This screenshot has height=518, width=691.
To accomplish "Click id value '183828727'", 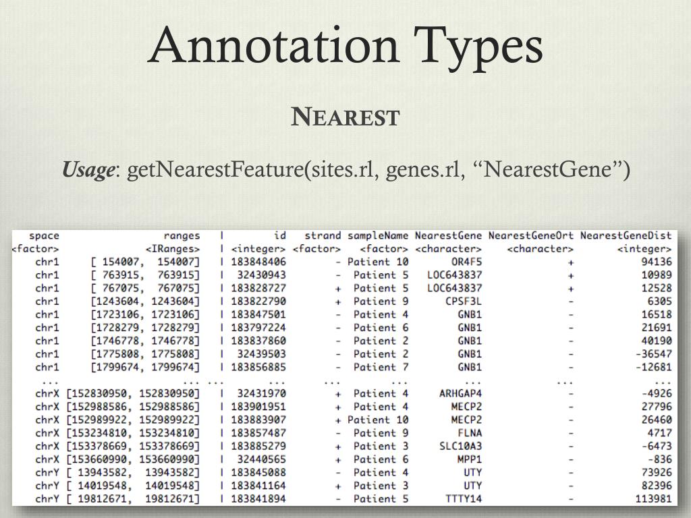I will (258, 289).
